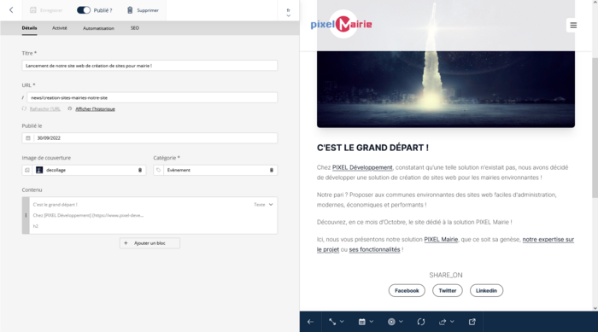Remove the decollage cover image with trash icon

(140, 170)
